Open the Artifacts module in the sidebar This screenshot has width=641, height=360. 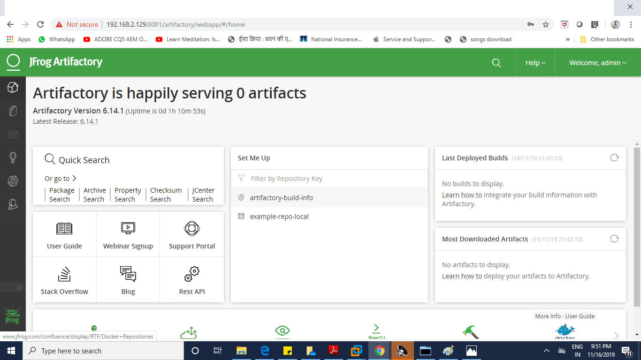coord(13,111)
